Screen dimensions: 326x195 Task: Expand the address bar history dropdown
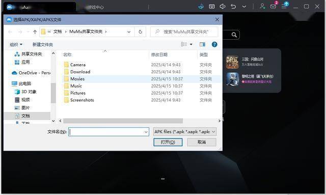[129, 32]
